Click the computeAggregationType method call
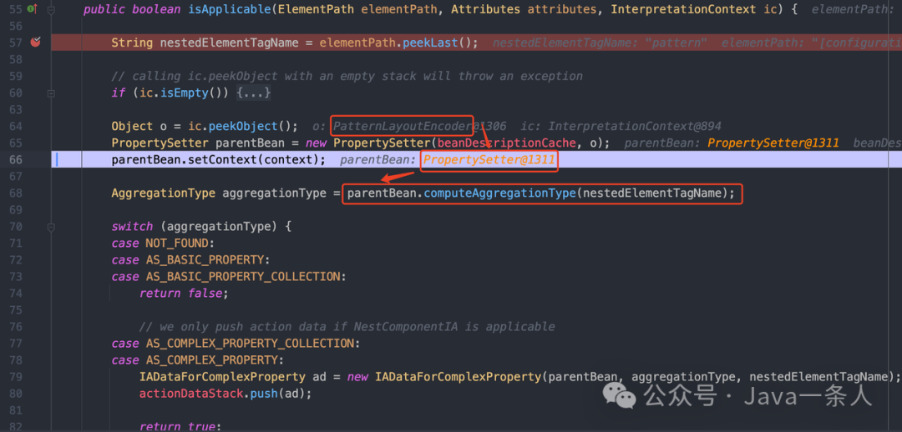This screenshot has width=902, height=432. click(499, 193)
